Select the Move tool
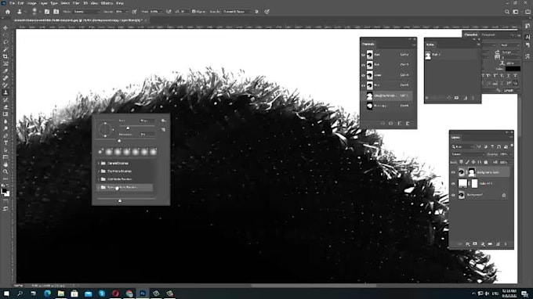 point(5,27)
